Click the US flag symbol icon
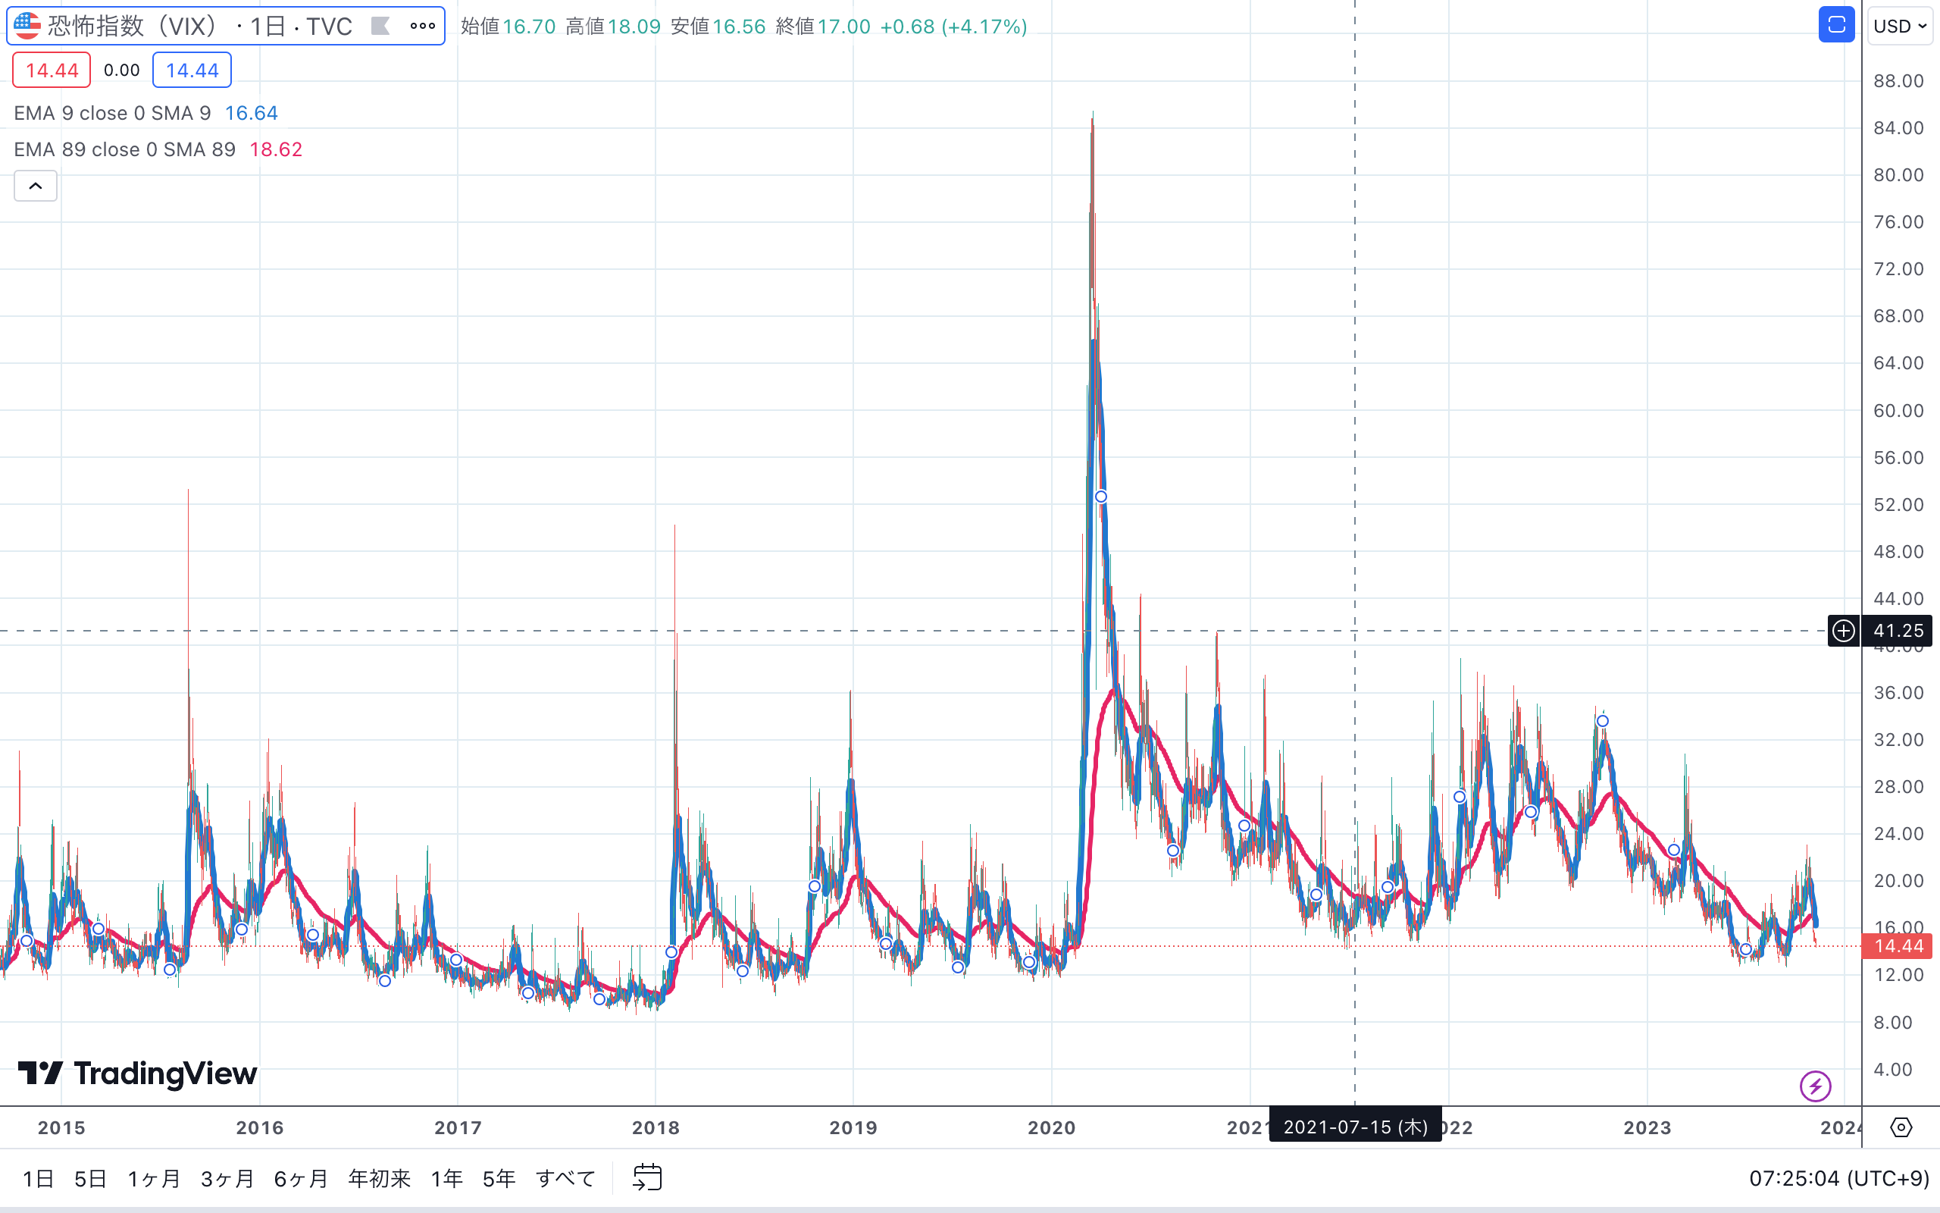The width and height of the screenshot is (1940, 1213). 27,26
